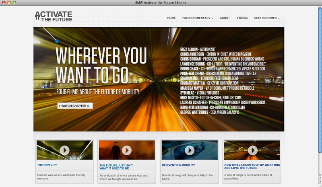Play the Reinventing Mobility video
The image size is (322, 187).
pos(190,150)
